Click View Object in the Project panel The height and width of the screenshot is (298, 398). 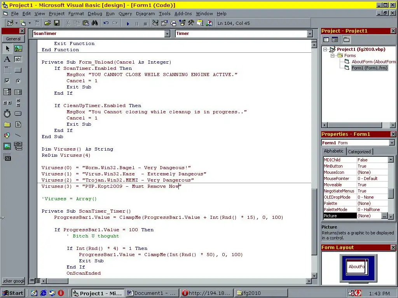(335, 40)
